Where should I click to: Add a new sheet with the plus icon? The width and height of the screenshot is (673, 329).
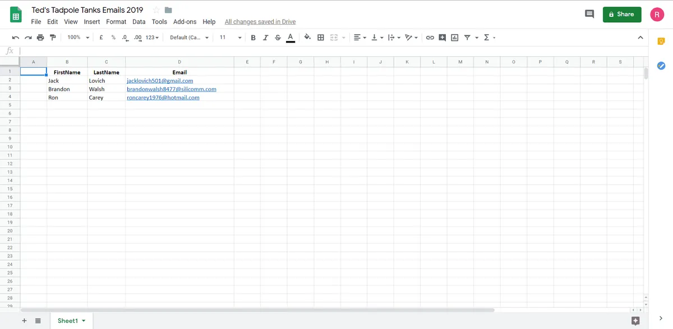24,321
